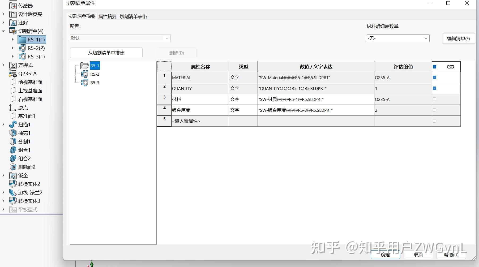Click the 删除面2 delete face icon
The height and width of the screenshot is (267, 479).
pos(13,167)
